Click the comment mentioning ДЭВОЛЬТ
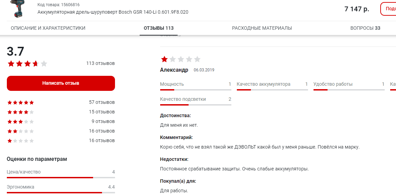The width and height of the screenshot is (396, 194). coord(260,147)
